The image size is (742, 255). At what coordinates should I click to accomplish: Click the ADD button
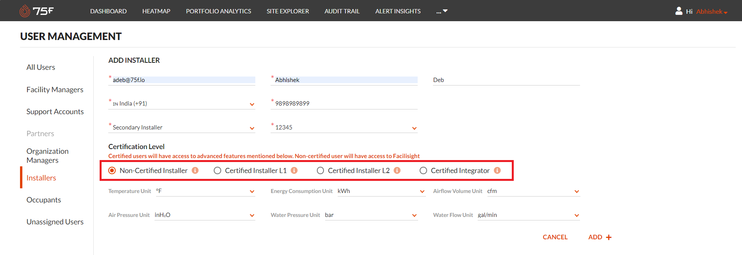(x=600, y=237)
